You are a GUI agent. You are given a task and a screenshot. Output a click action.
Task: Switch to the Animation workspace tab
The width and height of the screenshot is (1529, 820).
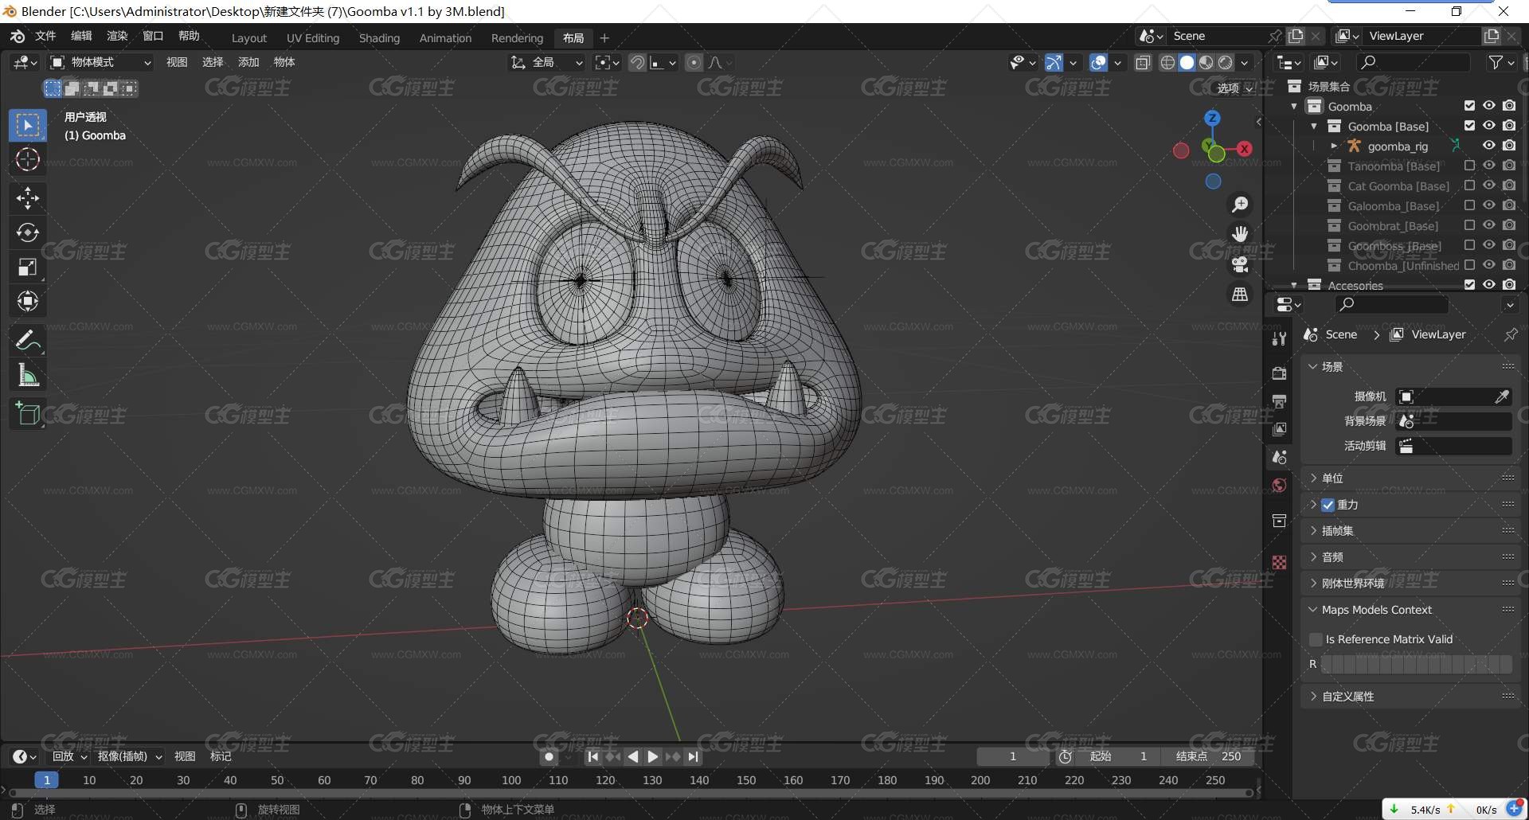(445, 38)
